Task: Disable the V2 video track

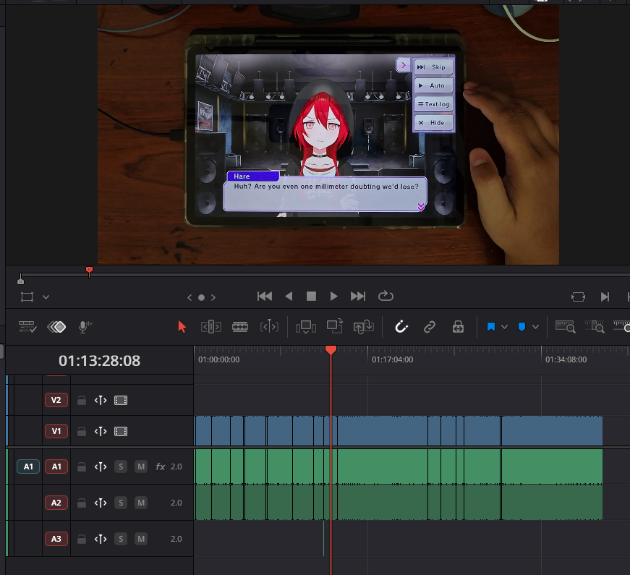Action: (x=121, y=400)
